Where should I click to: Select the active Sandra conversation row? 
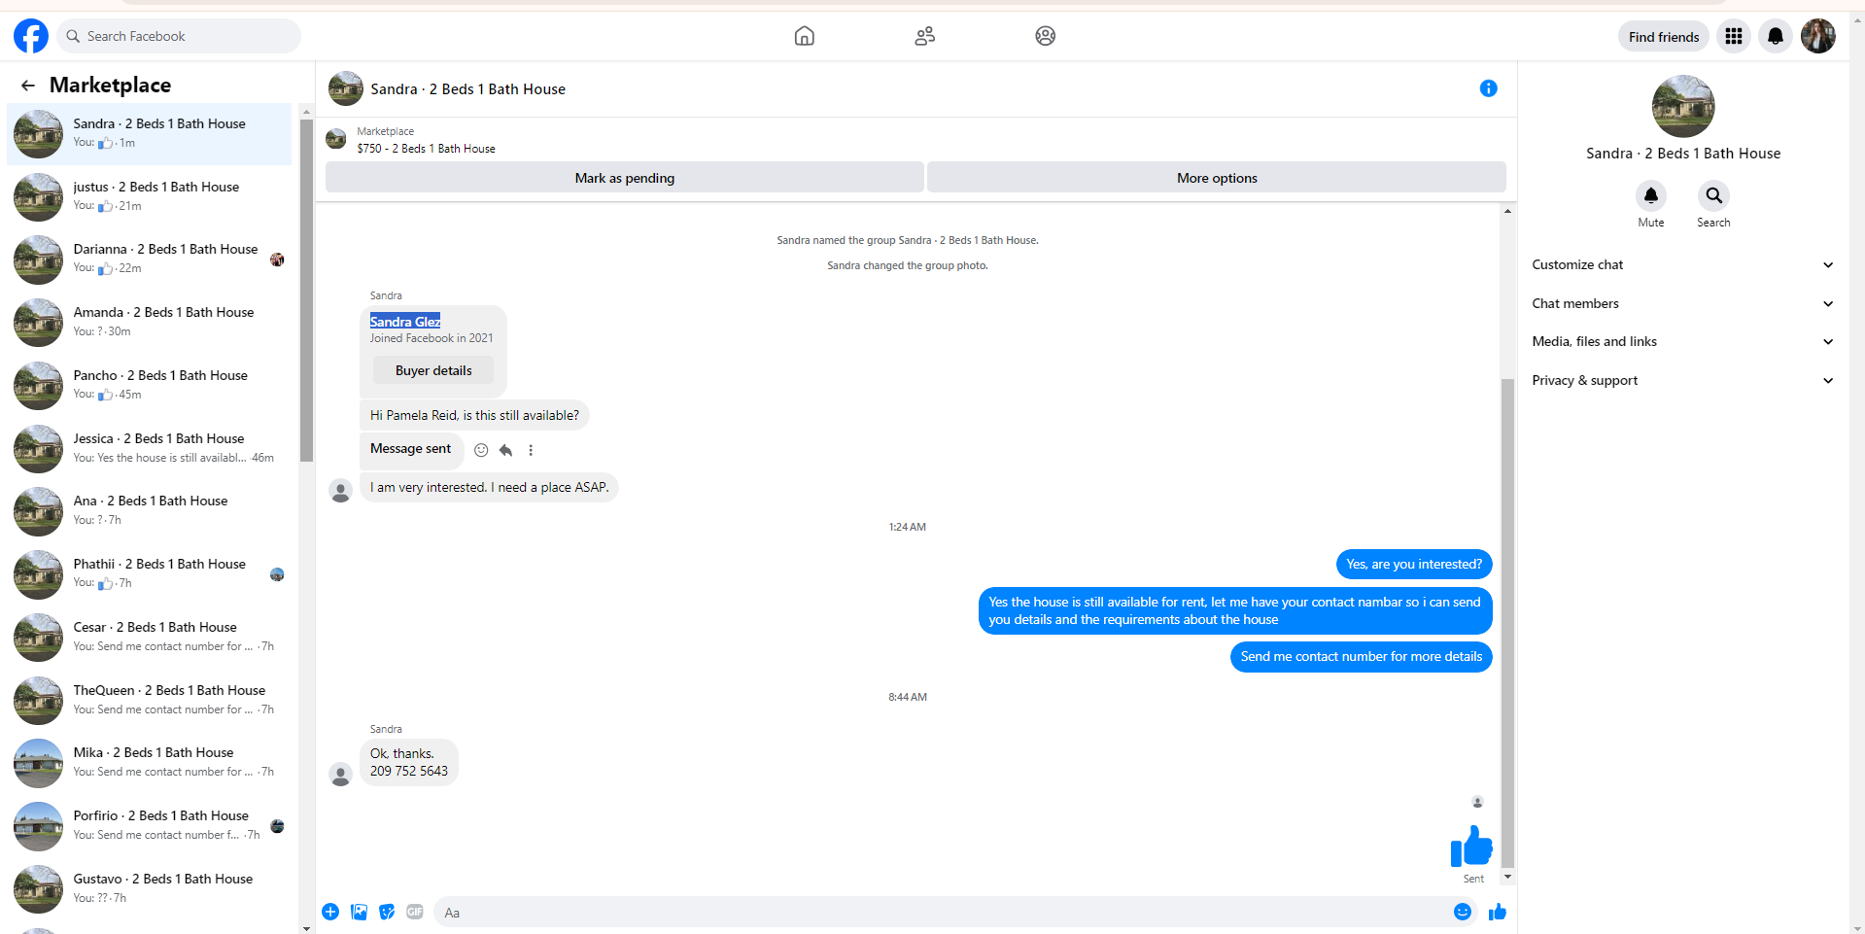[x=150, y=134]
